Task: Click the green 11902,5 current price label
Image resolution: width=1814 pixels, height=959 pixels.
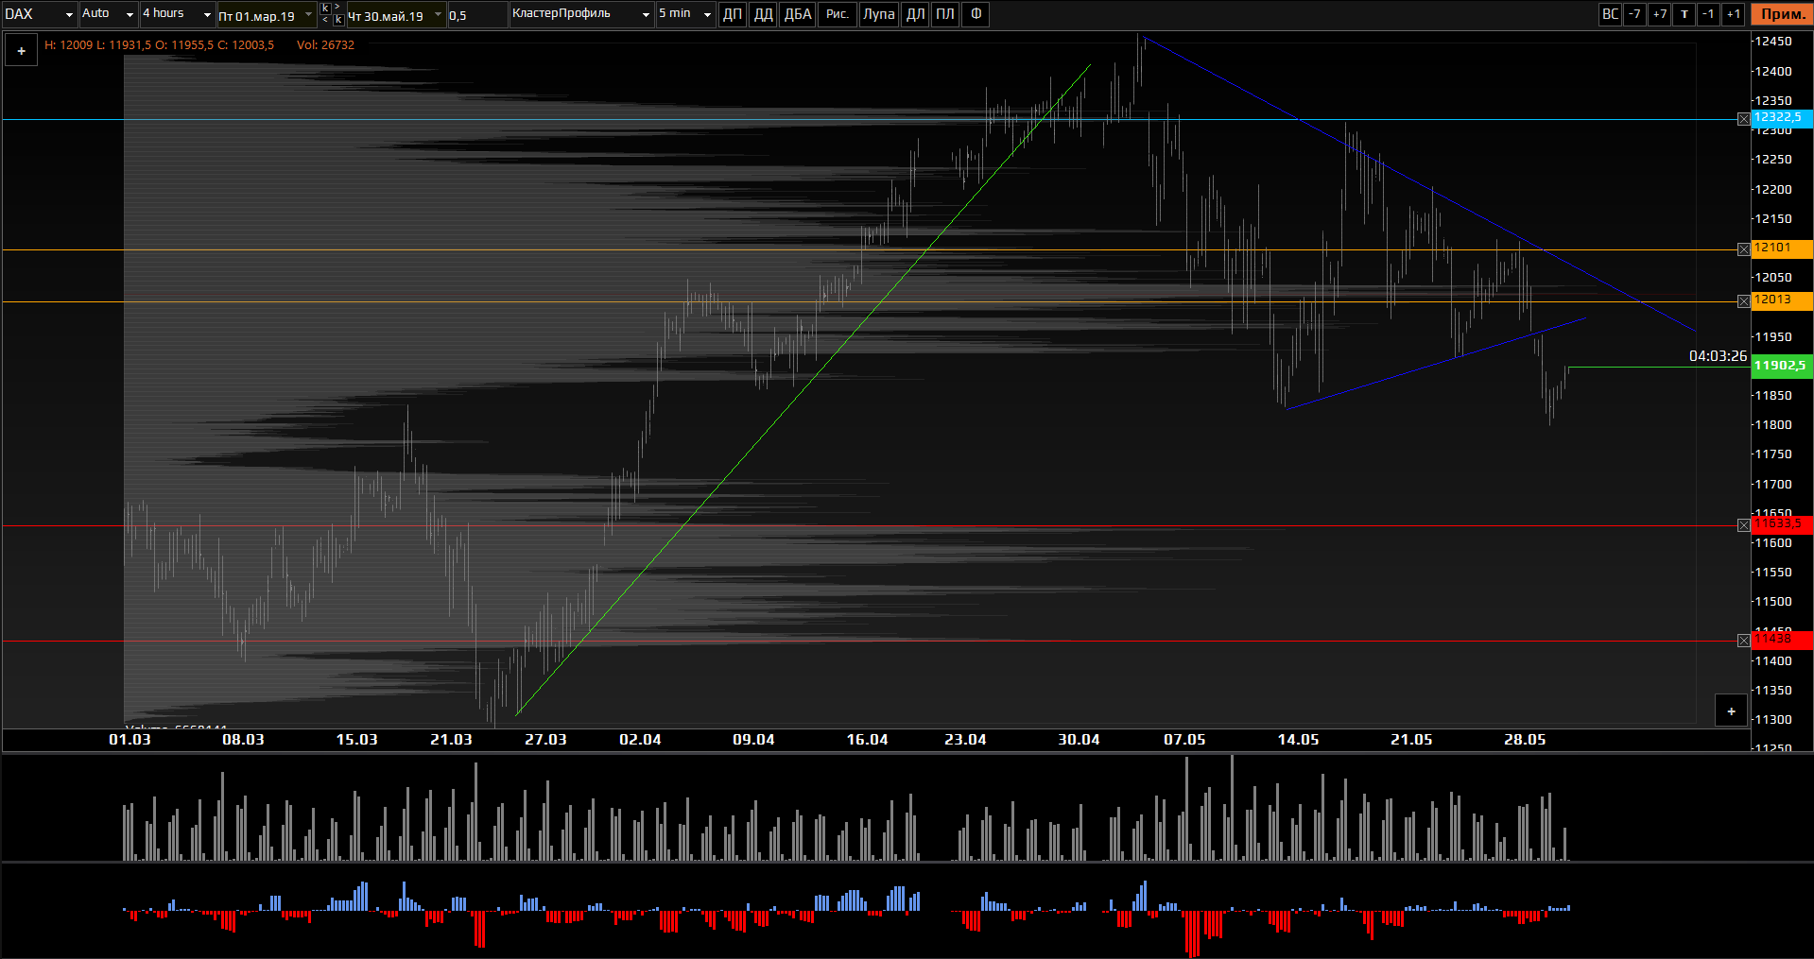Action: pyautogui.click(x=1780, y=366)
